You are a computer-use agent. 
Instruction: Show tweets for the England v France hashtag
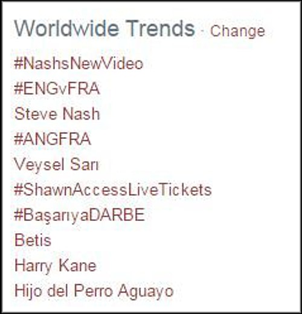coord(57,89)
